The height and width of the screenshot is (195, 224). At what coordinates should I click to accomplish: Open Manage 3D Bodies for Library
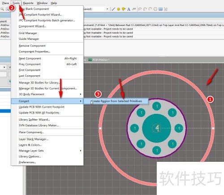[x=47, y=83]
